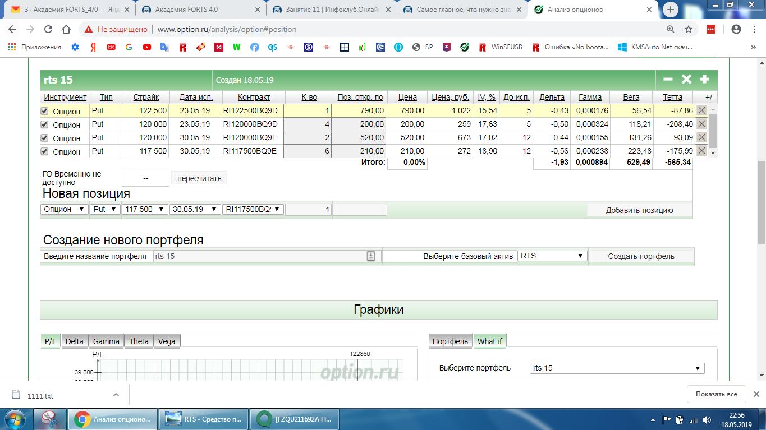Open the Chrome three-dot menu
The image size is (766, 430).
tap(754, 29)
